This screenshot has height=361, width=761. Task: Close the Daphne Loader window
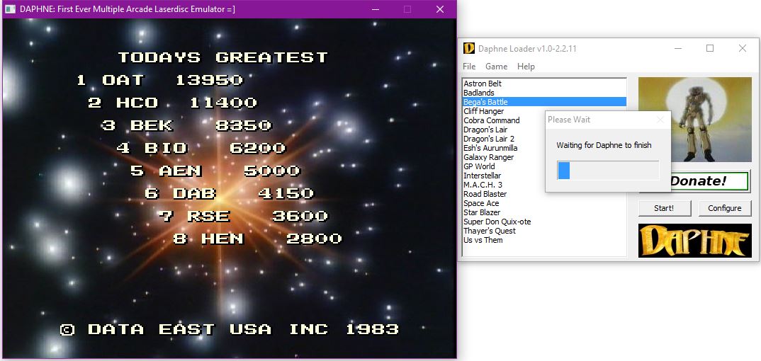pos(743,48)
